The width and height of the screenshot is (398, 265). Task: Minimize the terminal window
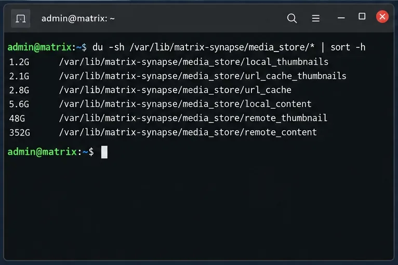point(341,18)
